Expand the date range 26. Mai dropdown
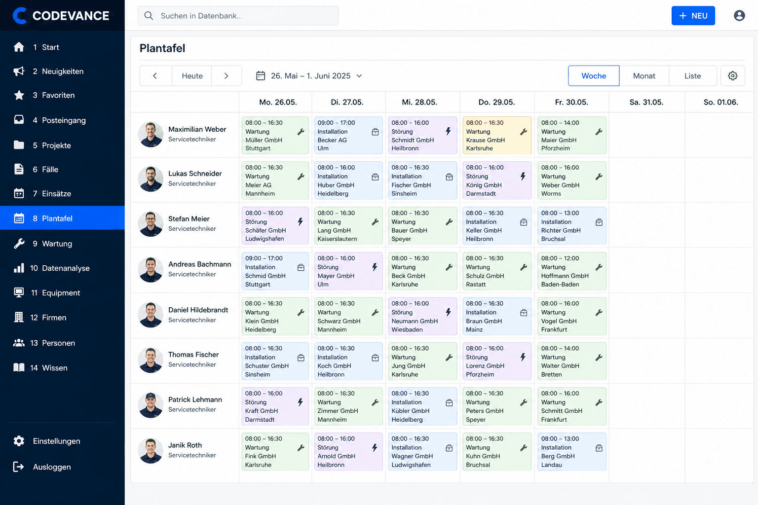 309,76
